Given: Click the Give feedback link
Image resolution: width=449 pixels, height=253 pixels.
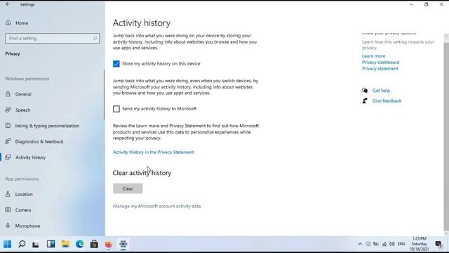Looking at the screenshot, I should (387, 100).
